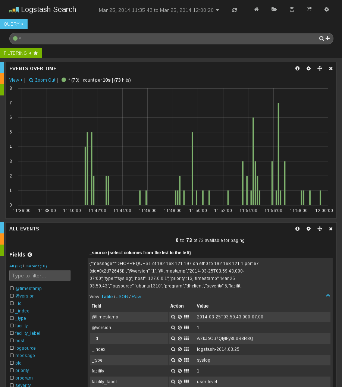Screen dimensions: 342x387
Task: Open the load dashboard folder icon
Action: click(x=274, y=9)
